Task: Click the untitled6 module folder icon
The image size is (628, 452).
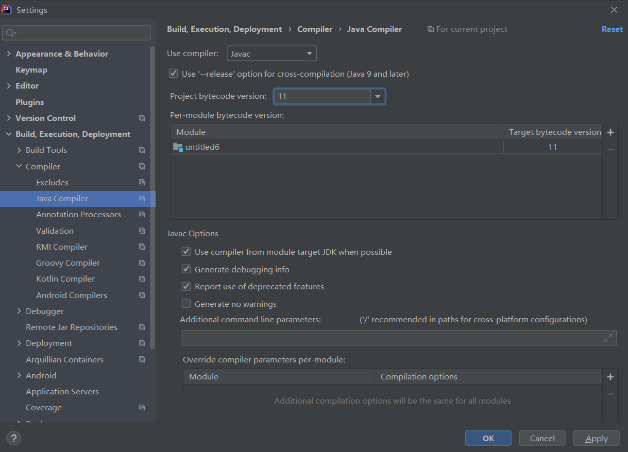Action: (178, 147)
